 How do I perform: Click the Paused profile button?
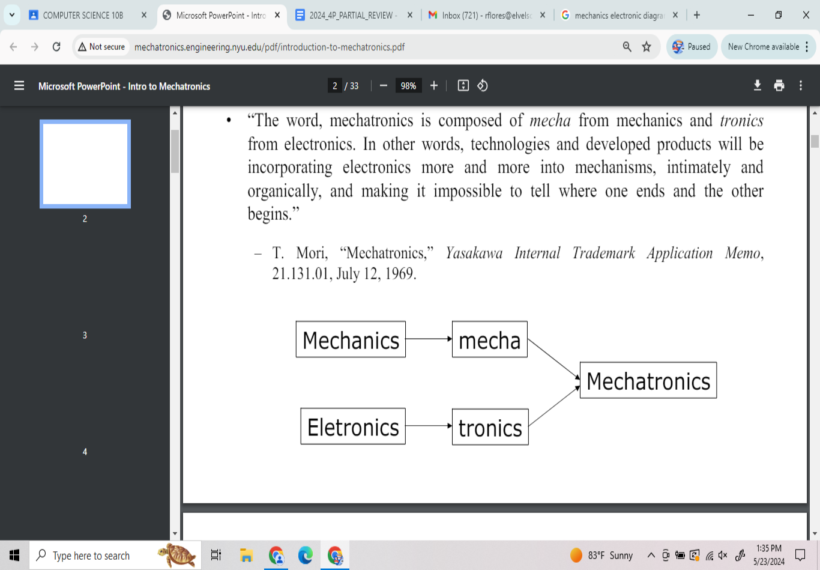(692, 47)
